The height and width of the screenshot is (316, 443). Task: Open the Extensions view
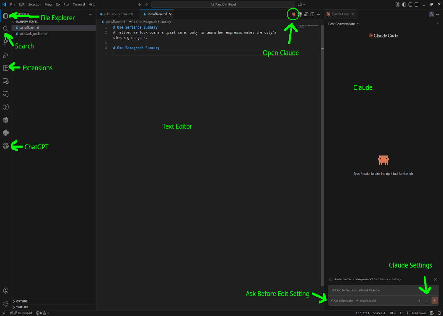pyautogui.click(x=5, y=68)
